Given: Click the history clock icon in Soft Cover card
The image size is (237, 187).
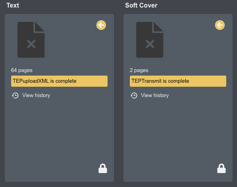Looking at the screenshot, I should point(134,95).
